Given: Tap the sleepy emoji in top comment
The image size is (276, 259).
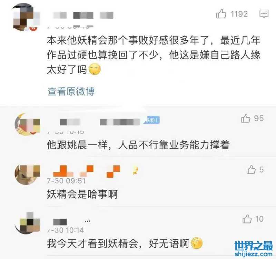Looking at the screenshot, I should click(x=95, y=70).
